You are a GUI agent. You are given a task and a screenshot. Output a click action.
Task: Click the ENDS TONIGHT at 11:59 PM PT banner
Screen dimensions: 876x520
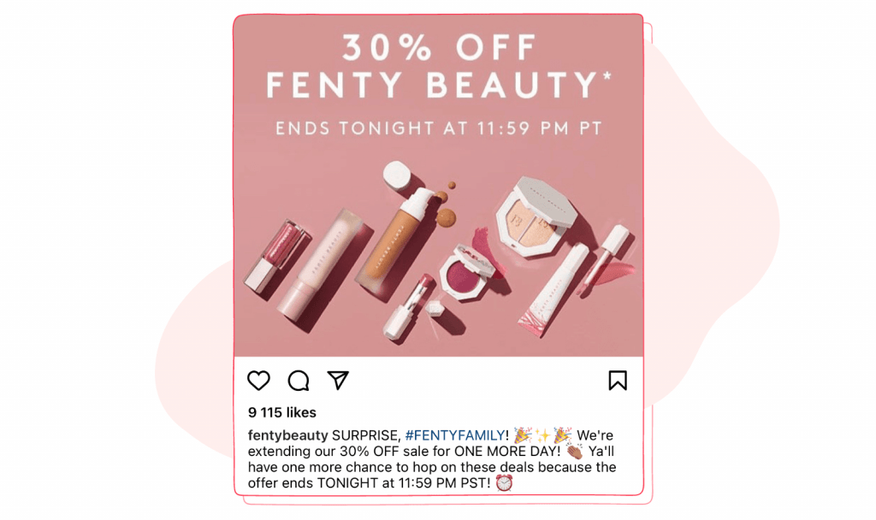(x=439, y=128)
